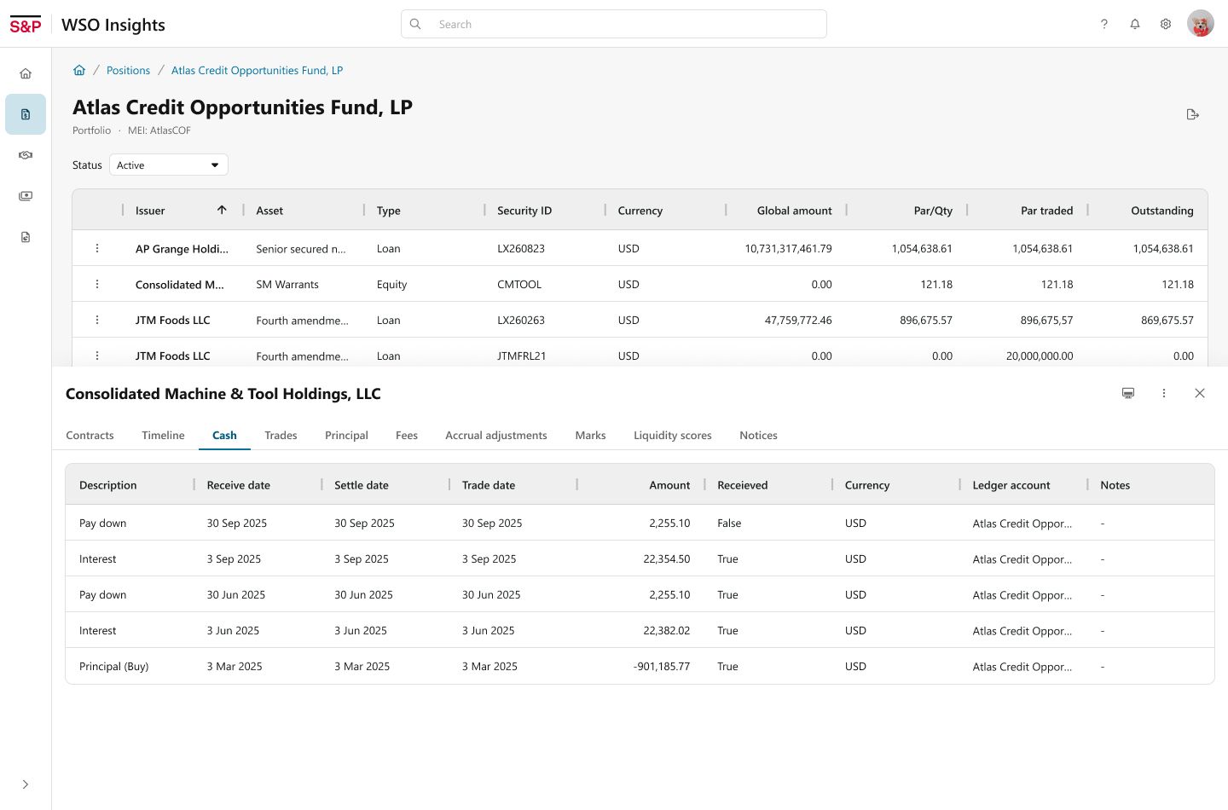
Task: Switch to the Contracts tab
Action: (x=90, y=435)
